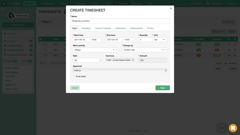The width and height of the screenshot is (240, 135).
Task: Focus the Quantity input field
Action: [145, 40]
